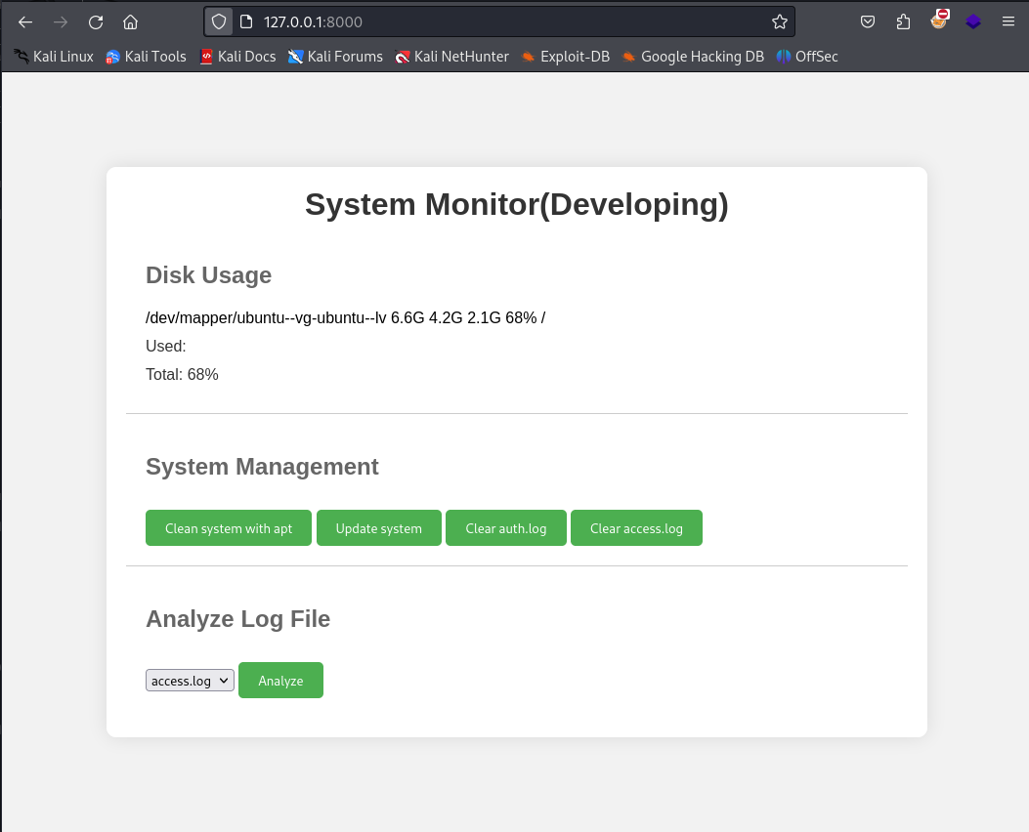Reload the page with the refresh icon

[96, 22]
